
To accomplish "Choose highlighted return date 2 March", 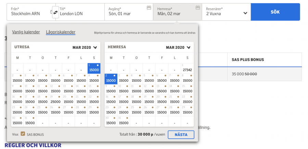I will [111, 79].
